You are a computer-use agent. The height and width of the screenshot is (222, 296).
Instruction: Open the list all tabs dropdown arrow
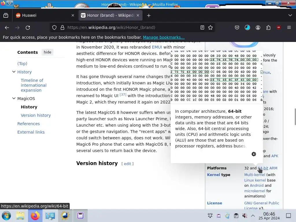(x=290, y=16)
